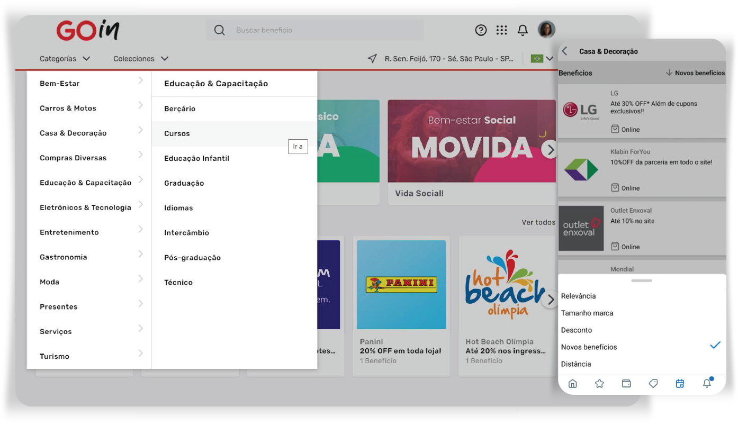Expand the Compras Diversas category
This screenshot has width=738, height=425.
click(x=89, y=158)
